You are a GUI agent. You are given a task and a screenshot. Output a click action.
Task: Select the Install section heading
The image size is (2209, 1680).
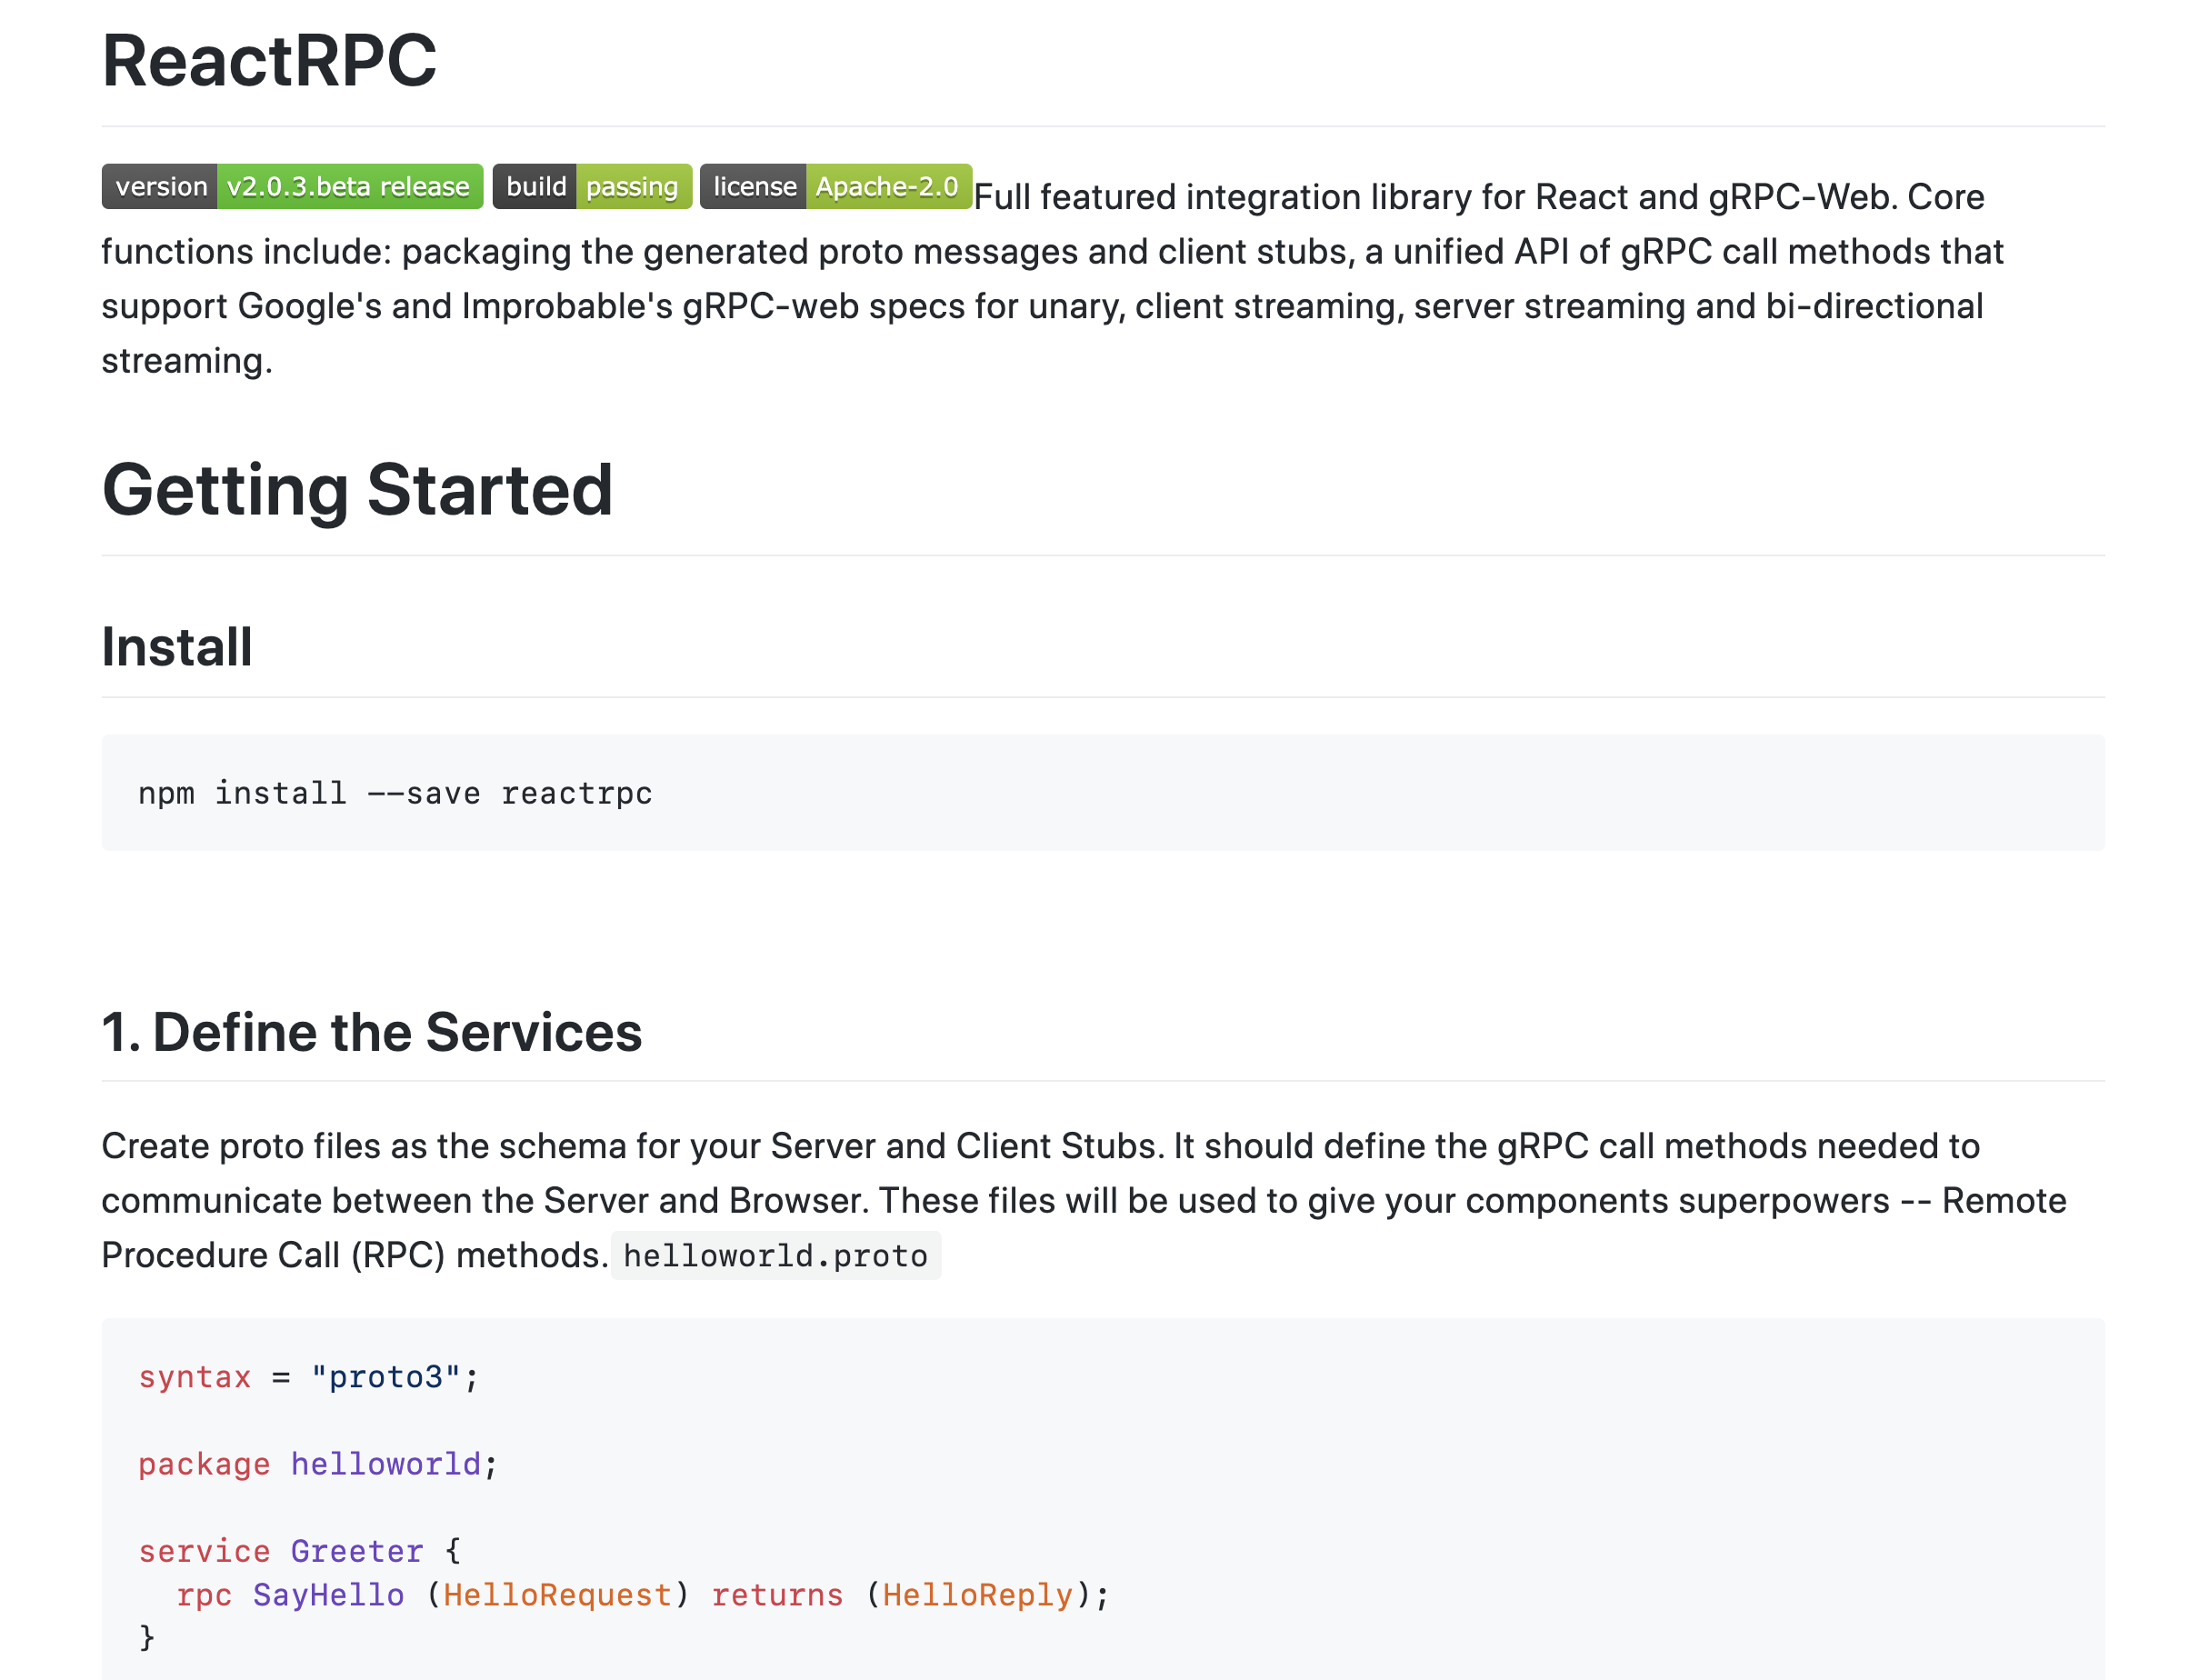tap(176, 646)
